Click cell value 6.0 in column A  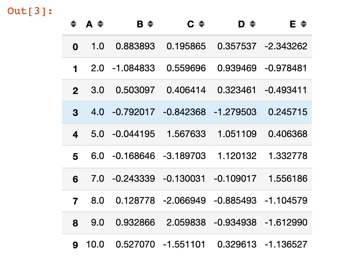(97, 156)
